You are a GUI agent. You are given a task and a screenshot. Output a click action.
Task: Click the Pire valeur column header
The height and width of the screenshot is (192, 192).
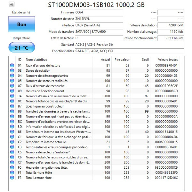point(121,60)
